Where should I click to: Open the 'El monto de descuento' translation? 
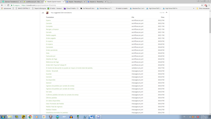pos(69,68)
